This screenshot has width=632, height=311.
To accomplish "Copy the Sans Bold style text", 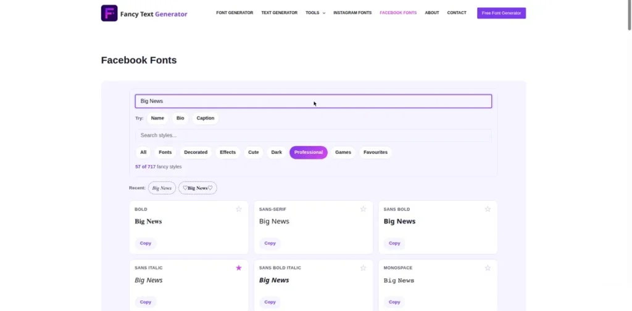I will click(x=394, y=243).
